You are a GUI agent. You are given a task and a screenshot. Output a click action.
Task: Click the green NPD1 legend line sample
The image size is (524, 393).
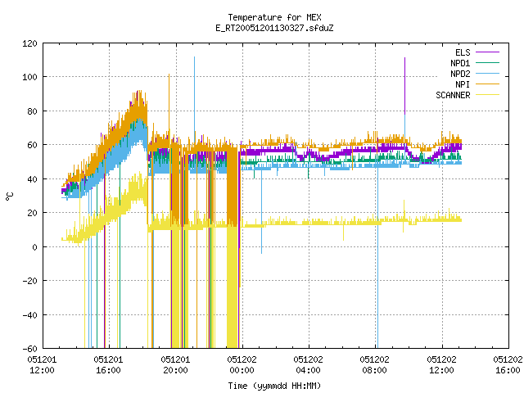pos(487,63)
